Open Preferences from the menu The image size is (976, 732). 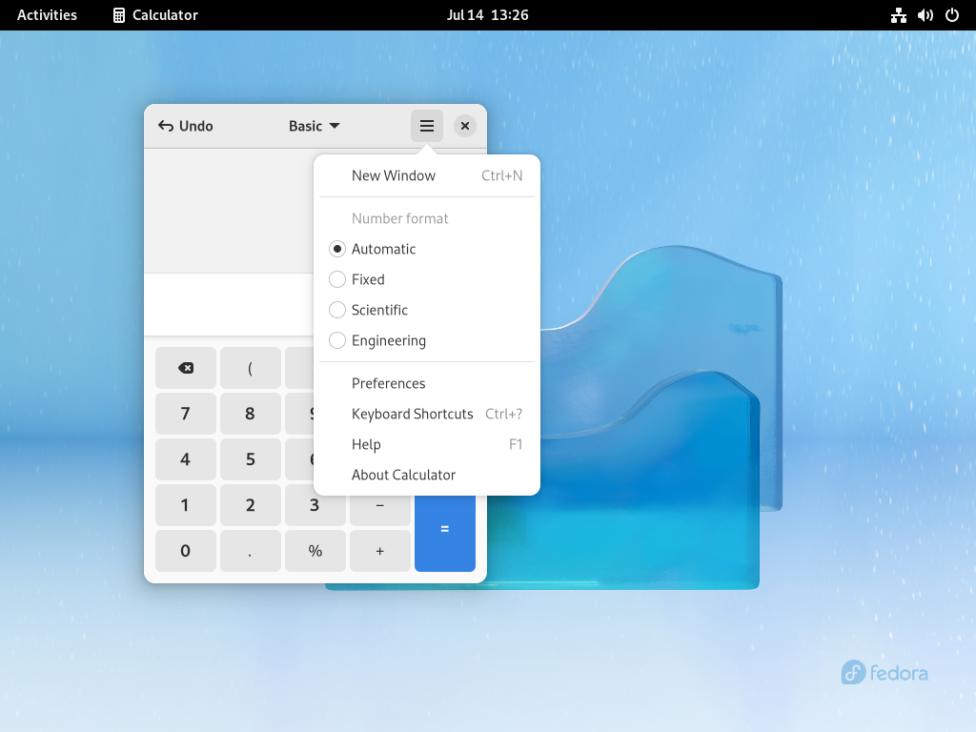427,383
